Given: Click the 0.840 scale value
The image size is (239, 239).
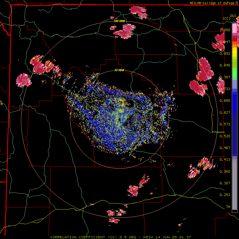Looking at the screenshot, I should coord(225,65).
